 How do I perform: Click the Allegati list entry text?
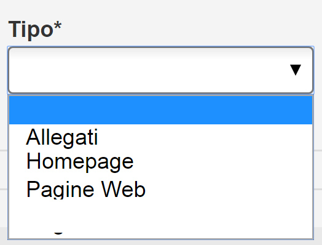pyautogui.click(x=62, y=137)
